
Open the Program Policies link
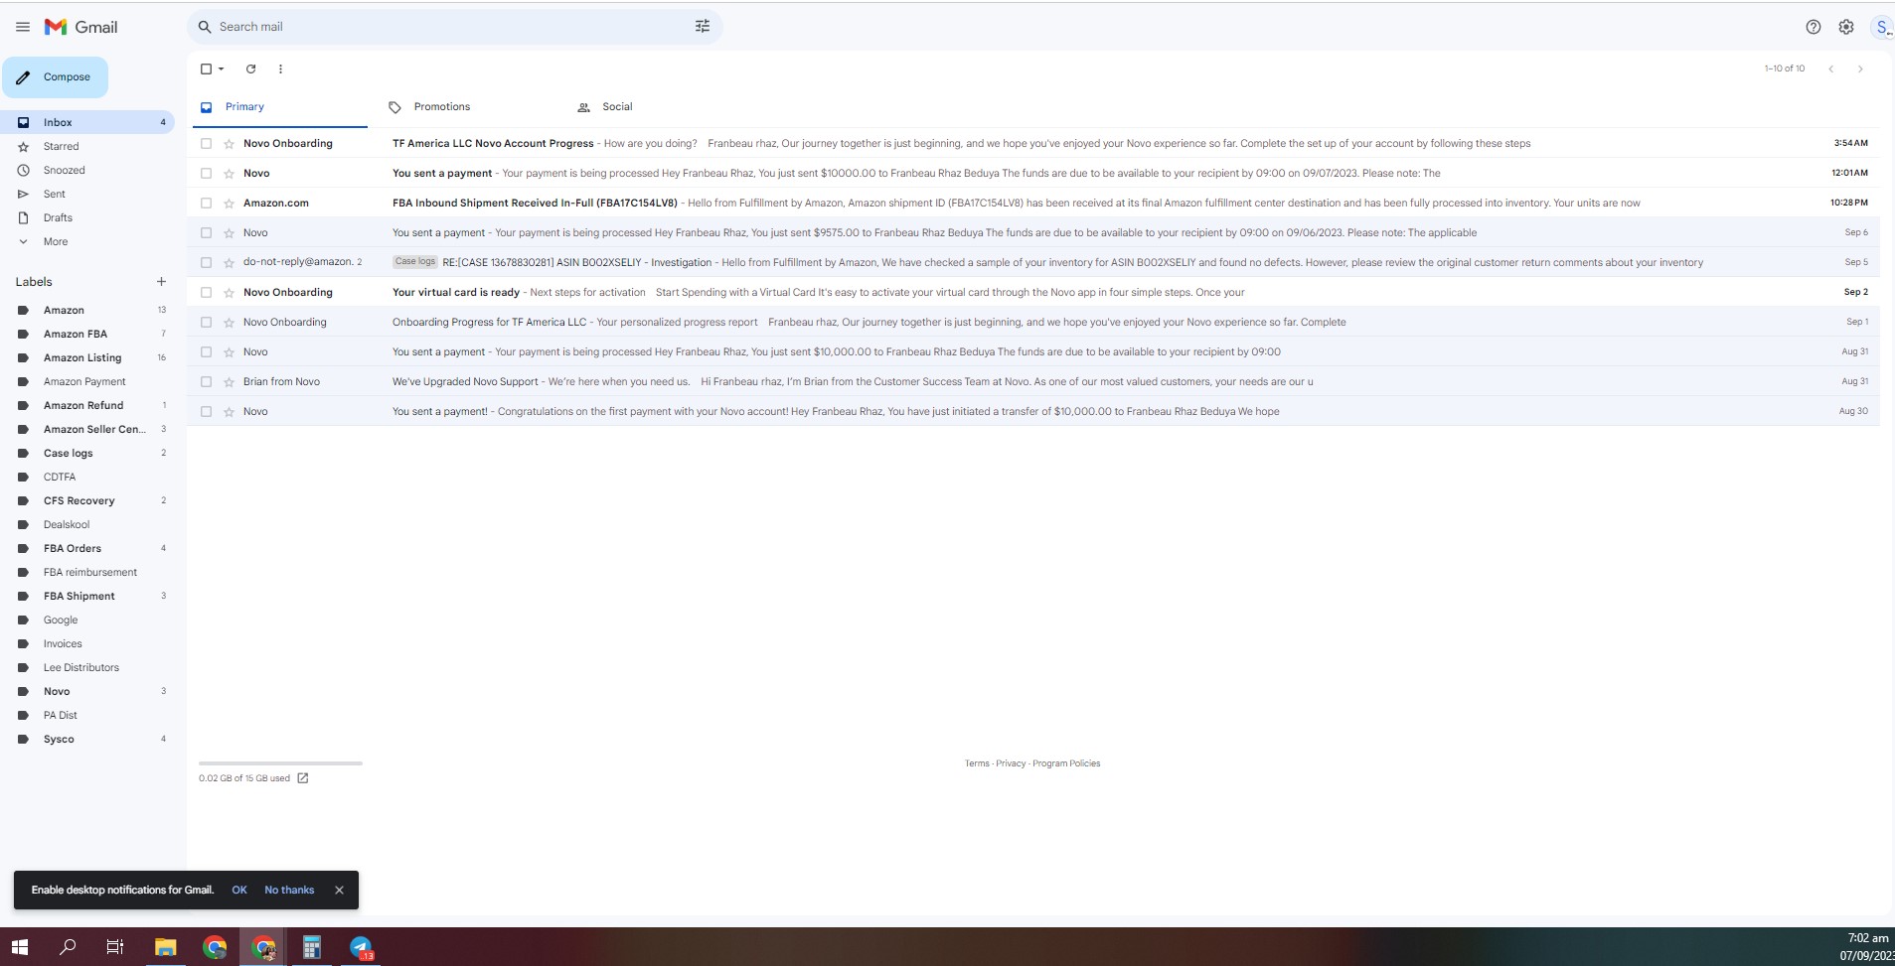coord(1066,763)
